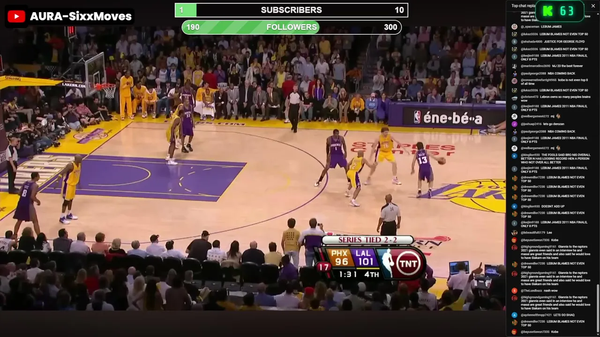Click message 'DOESNT ADD UP'
Image resolution: width=600 pixels, height=337 pixels.
553,206
